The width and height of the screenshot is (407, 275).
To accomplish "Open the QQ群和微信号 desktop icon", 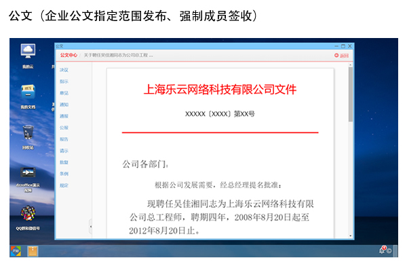I will (28, 215).
